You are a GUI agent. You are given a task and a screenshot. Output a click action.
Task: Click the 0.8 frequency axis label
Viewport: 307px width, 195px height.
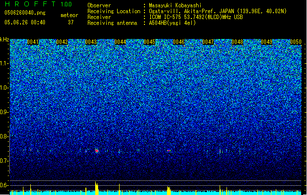coord(4,136)
